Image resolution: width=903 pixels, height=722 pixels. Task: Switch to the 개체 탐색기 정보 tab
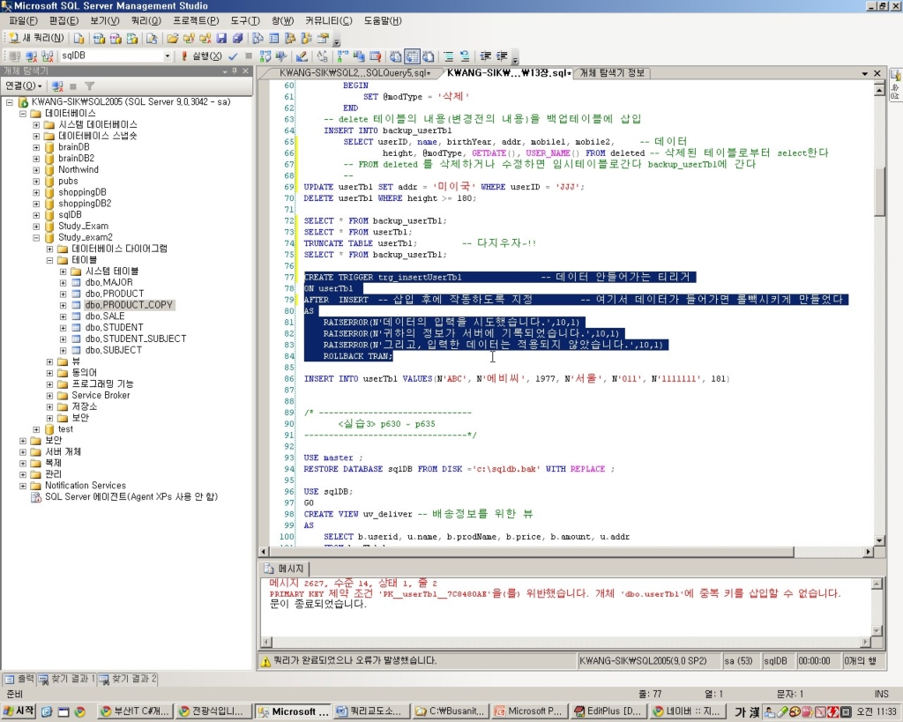point(612,73)
